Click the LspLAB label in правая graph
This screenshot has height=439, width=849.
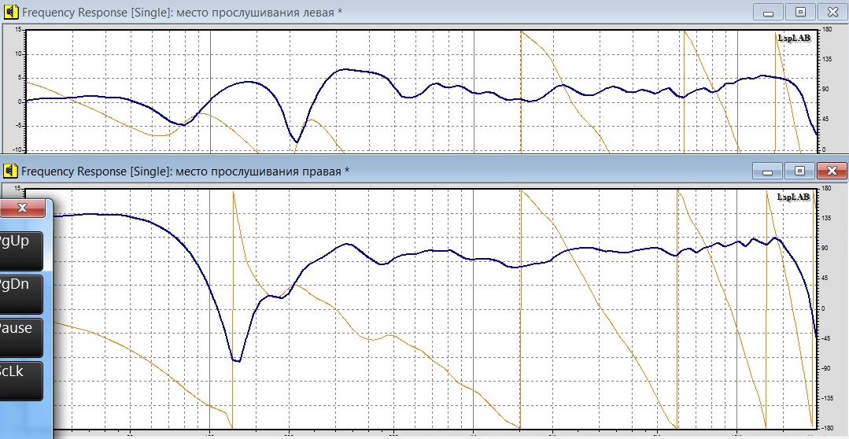(794, 197)
